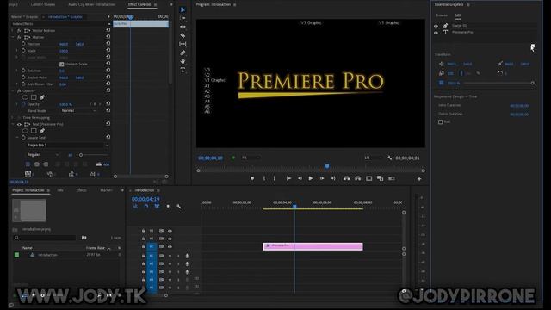Image resolution: width=551 pixels, height=310 pixels.
Task: Open the Blend Mode Normal dropdown
Action: (78, 111)
